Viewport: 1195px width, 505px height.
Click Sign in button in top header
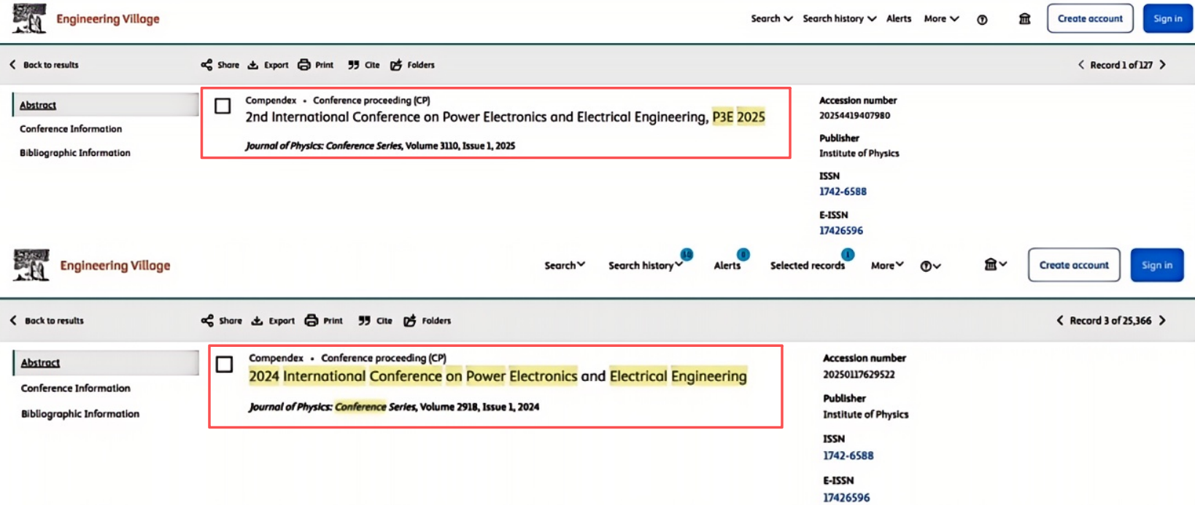pos(1167,19)
